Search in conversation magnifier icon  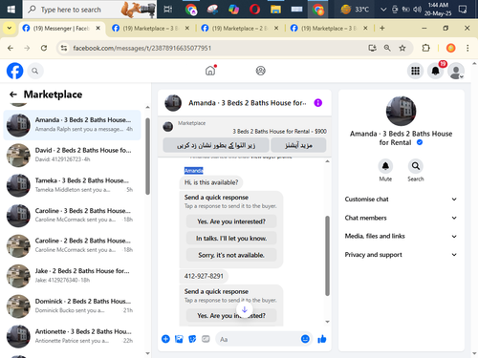pos(416,166)
